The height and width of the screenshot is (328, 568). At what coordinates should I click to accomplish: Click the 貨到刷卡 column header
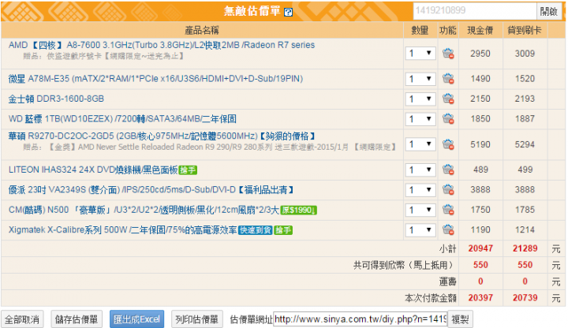pyautogui.click(x=524, y=31)
